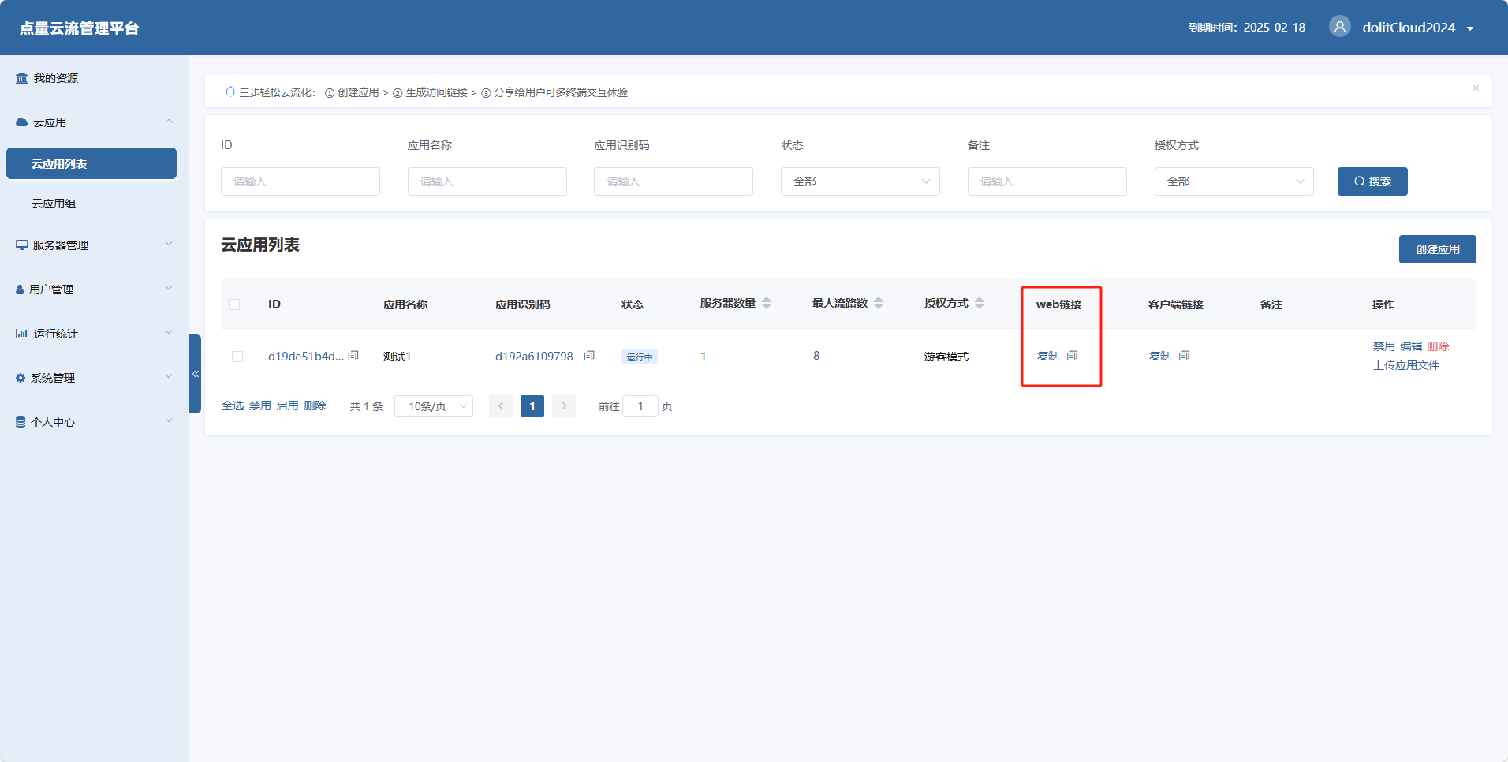Open the 状态 filter dropdown
The height and width of the screenshot is (762, 1508).
pyautogui.click(x=860, y=181)
